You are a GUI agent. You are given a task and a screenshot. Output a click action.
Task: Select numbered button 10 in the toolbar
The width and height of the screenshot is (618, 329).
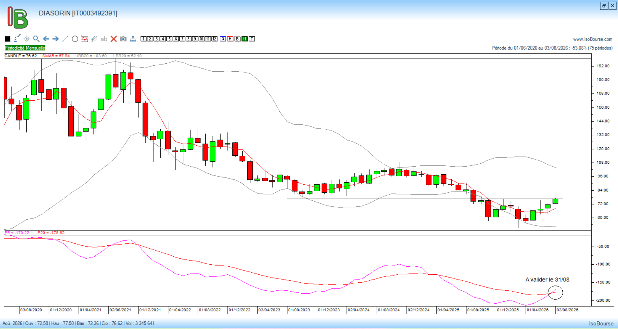tap(201, 39)
